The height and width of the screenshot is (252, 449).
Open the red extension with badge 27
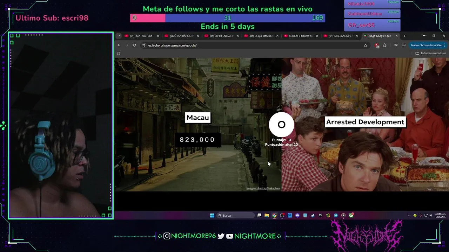[377, 45]
